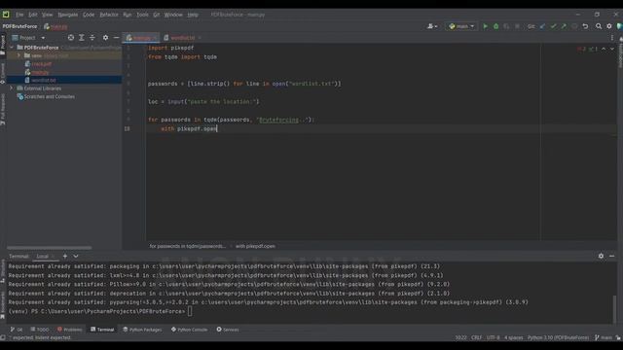Screen dimensions: 623x350
Task: Click the '4 spaces' indent setting in status bar
Action: click(513, 337)
